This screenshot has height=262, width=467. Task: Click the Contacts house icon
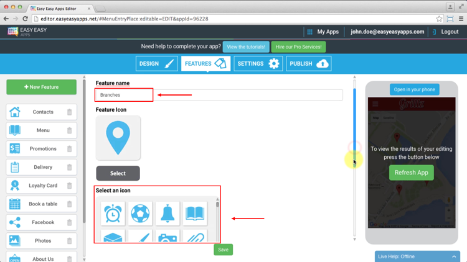pos(14,112)
